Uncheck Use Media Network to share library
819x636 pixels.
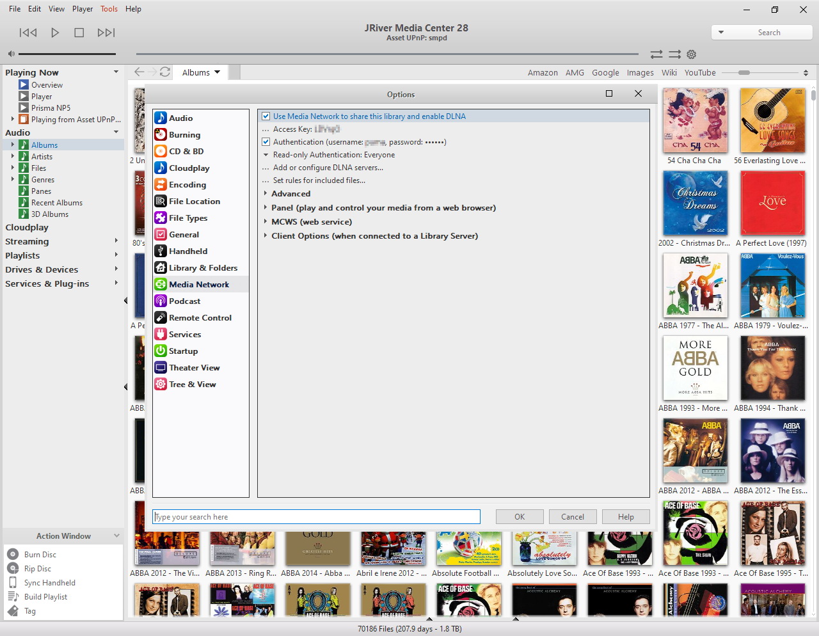click(x=266, y=116)
